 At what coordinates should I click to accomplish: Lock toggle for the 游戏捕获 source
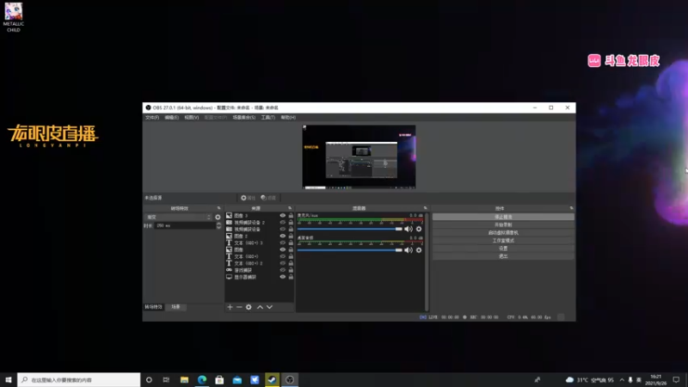click(291, 270)
